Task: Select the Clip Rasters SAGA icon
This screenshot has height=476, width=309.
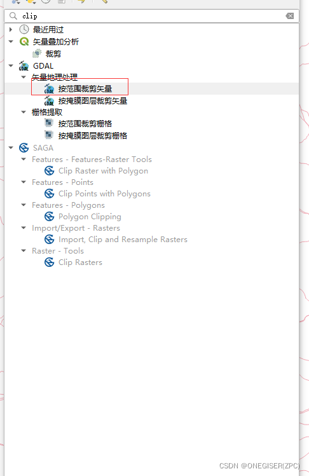Action: (x=49, y=262)
